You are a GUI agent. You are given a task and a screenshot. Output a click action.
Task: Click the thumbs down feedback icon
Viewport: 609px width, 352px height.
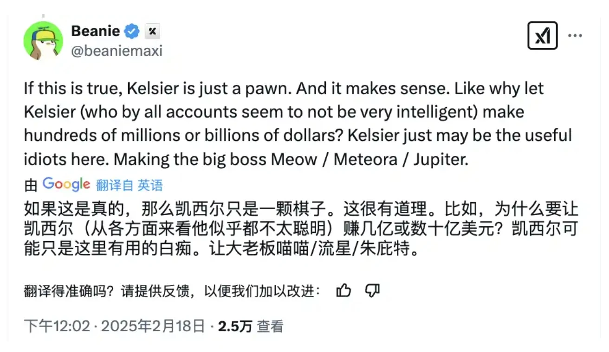click(x=372, y=291)
